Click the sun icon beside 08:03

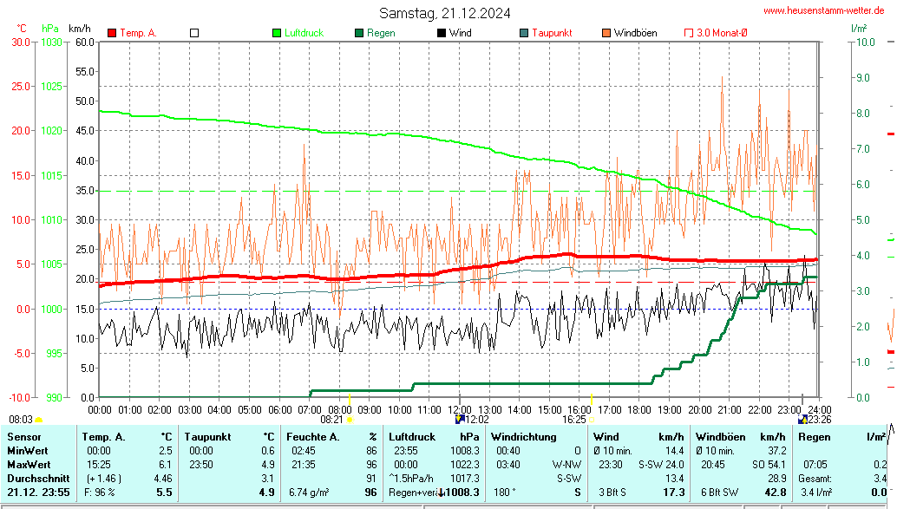tap(38, 420)
